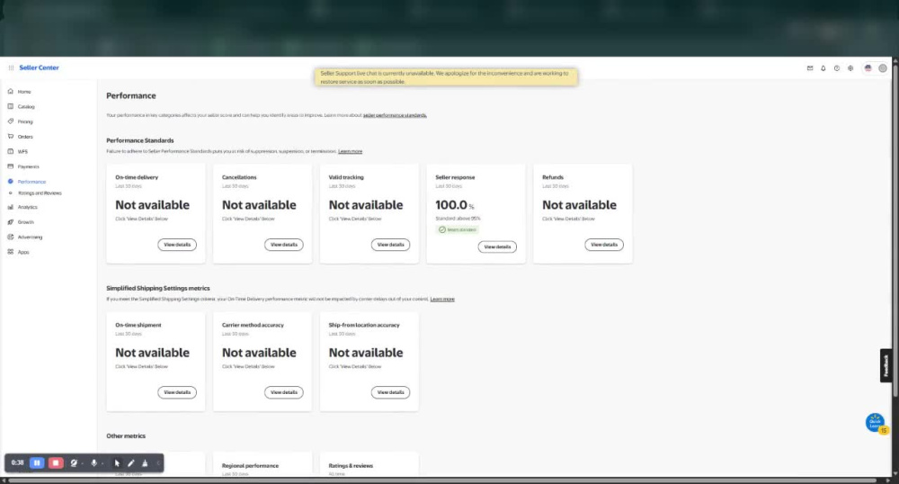Open the notifications bell icon

(823, 68)
